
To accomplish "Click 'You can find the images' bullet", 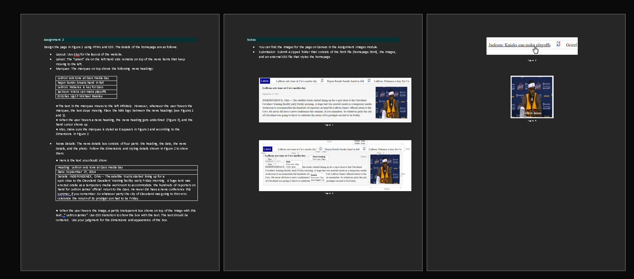I will point(318,47).
